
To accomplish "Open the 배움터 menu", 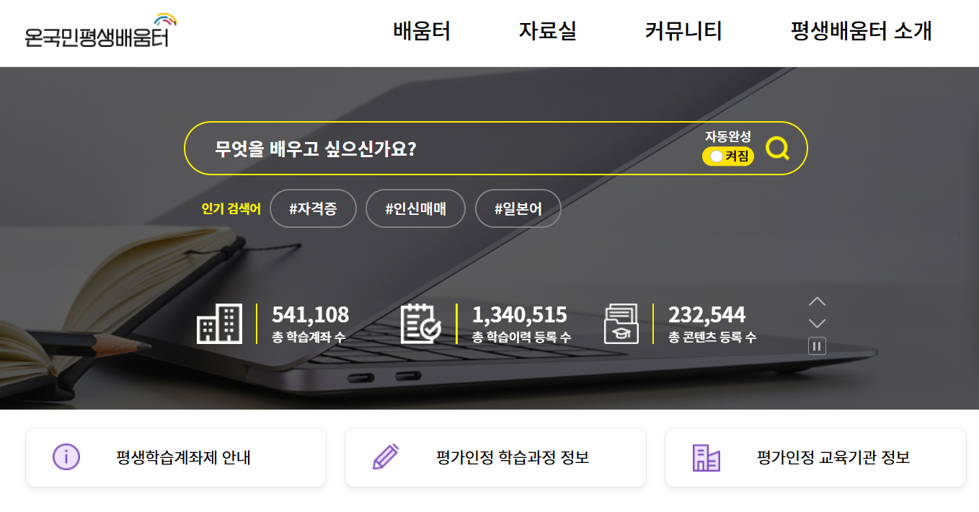I will pos(422,32).
